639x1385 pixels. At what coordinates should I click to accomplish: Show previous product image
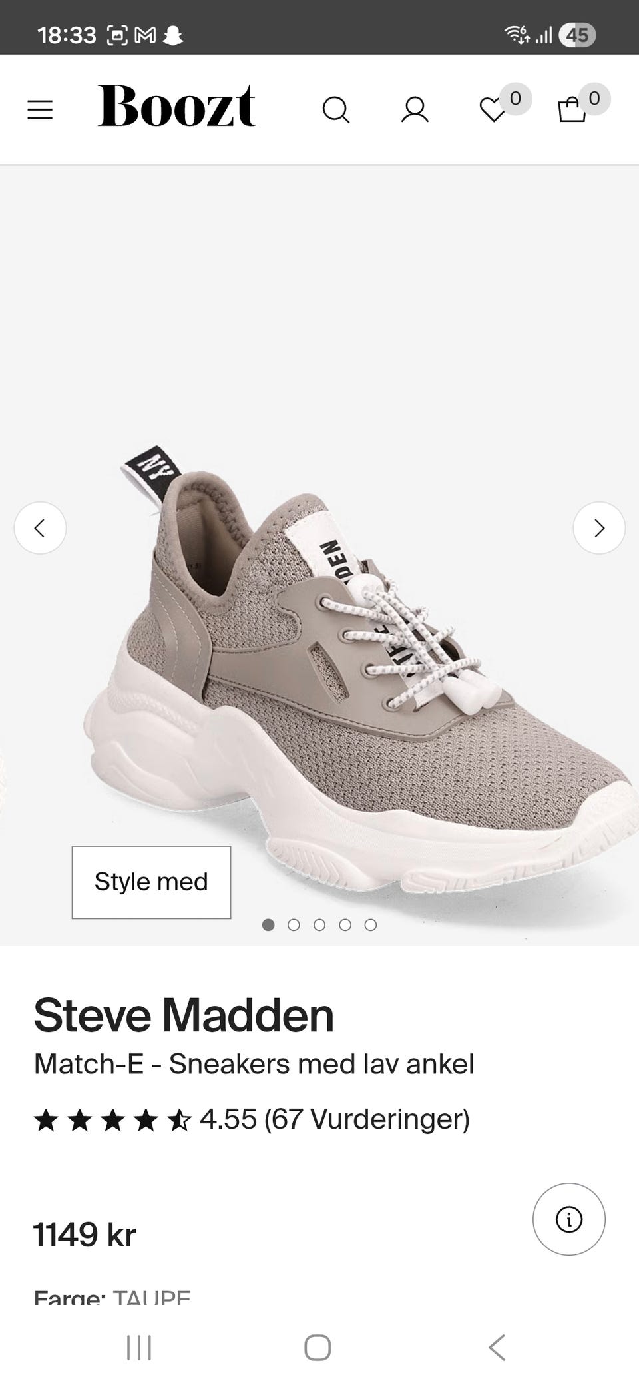(40, 528)
